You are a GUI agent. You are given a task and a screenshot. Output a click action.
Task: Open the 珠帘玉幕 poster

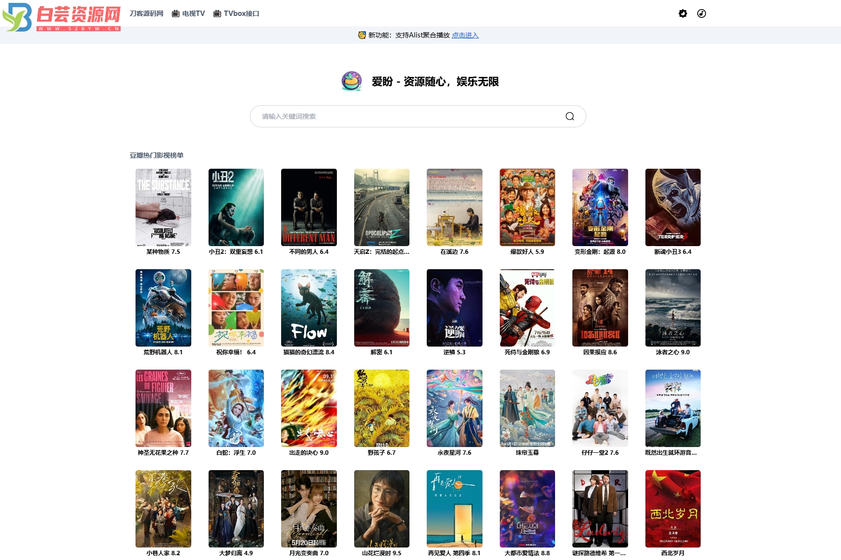527,408
